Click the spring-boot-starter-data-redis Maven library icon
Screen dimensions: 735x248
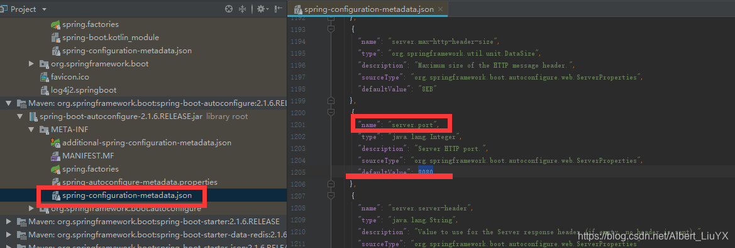(x=21, y=234)
